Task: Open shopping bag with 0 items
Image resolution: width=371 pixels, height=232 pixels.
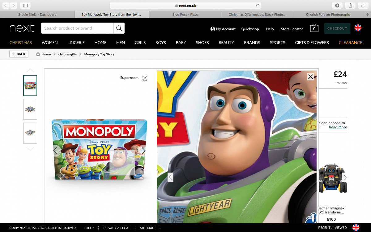Action: (x=314, y=28)
